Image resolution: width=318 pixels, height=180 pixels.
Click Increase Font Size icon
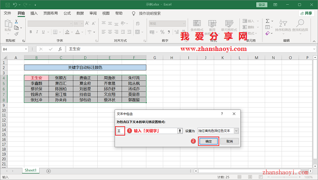[87, 23]
